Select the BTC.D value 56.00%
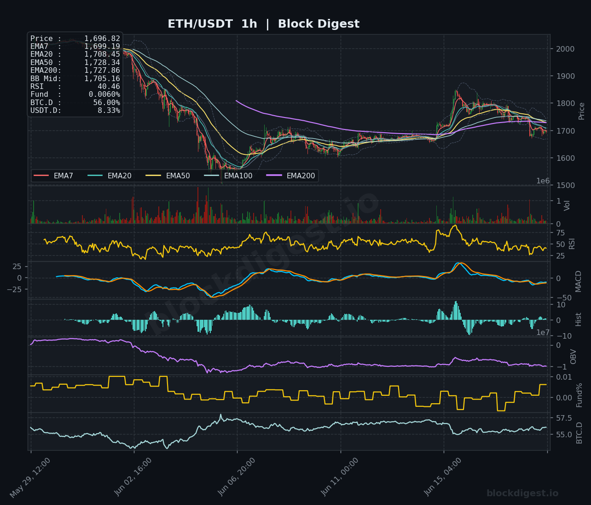Image resolution: width=591 pixels, height=505 pixels. click(x=107, y=102)
